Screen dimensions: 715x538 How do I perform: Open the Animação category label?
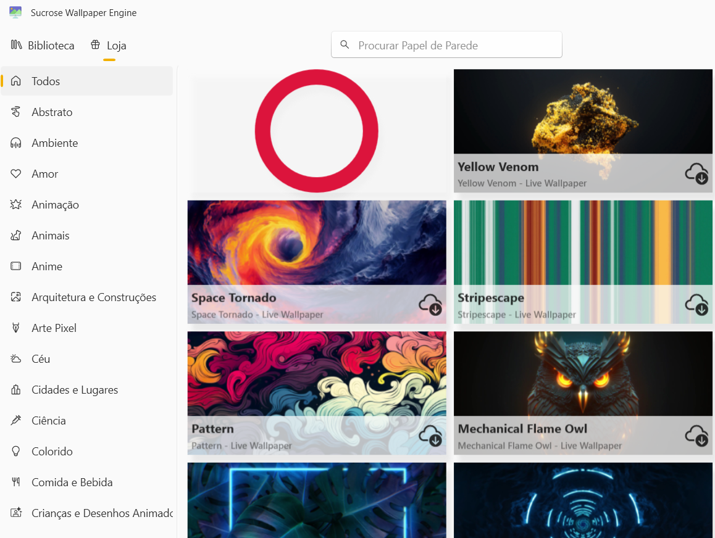point(55,205)
